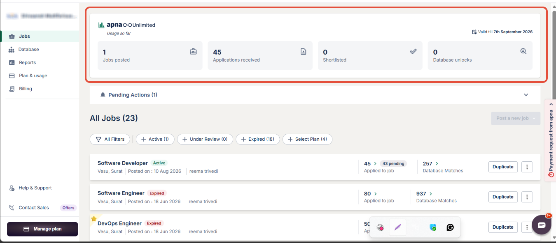556x243 pixels.
Task: Click the Slack icon in floating toolbar
Action: [380, 227]
